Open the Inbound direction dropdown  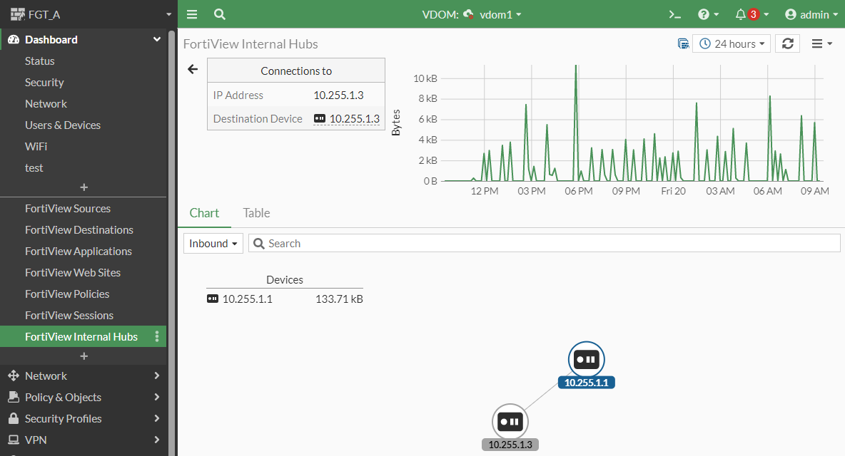pyautogui.click(x=213, y=243)
